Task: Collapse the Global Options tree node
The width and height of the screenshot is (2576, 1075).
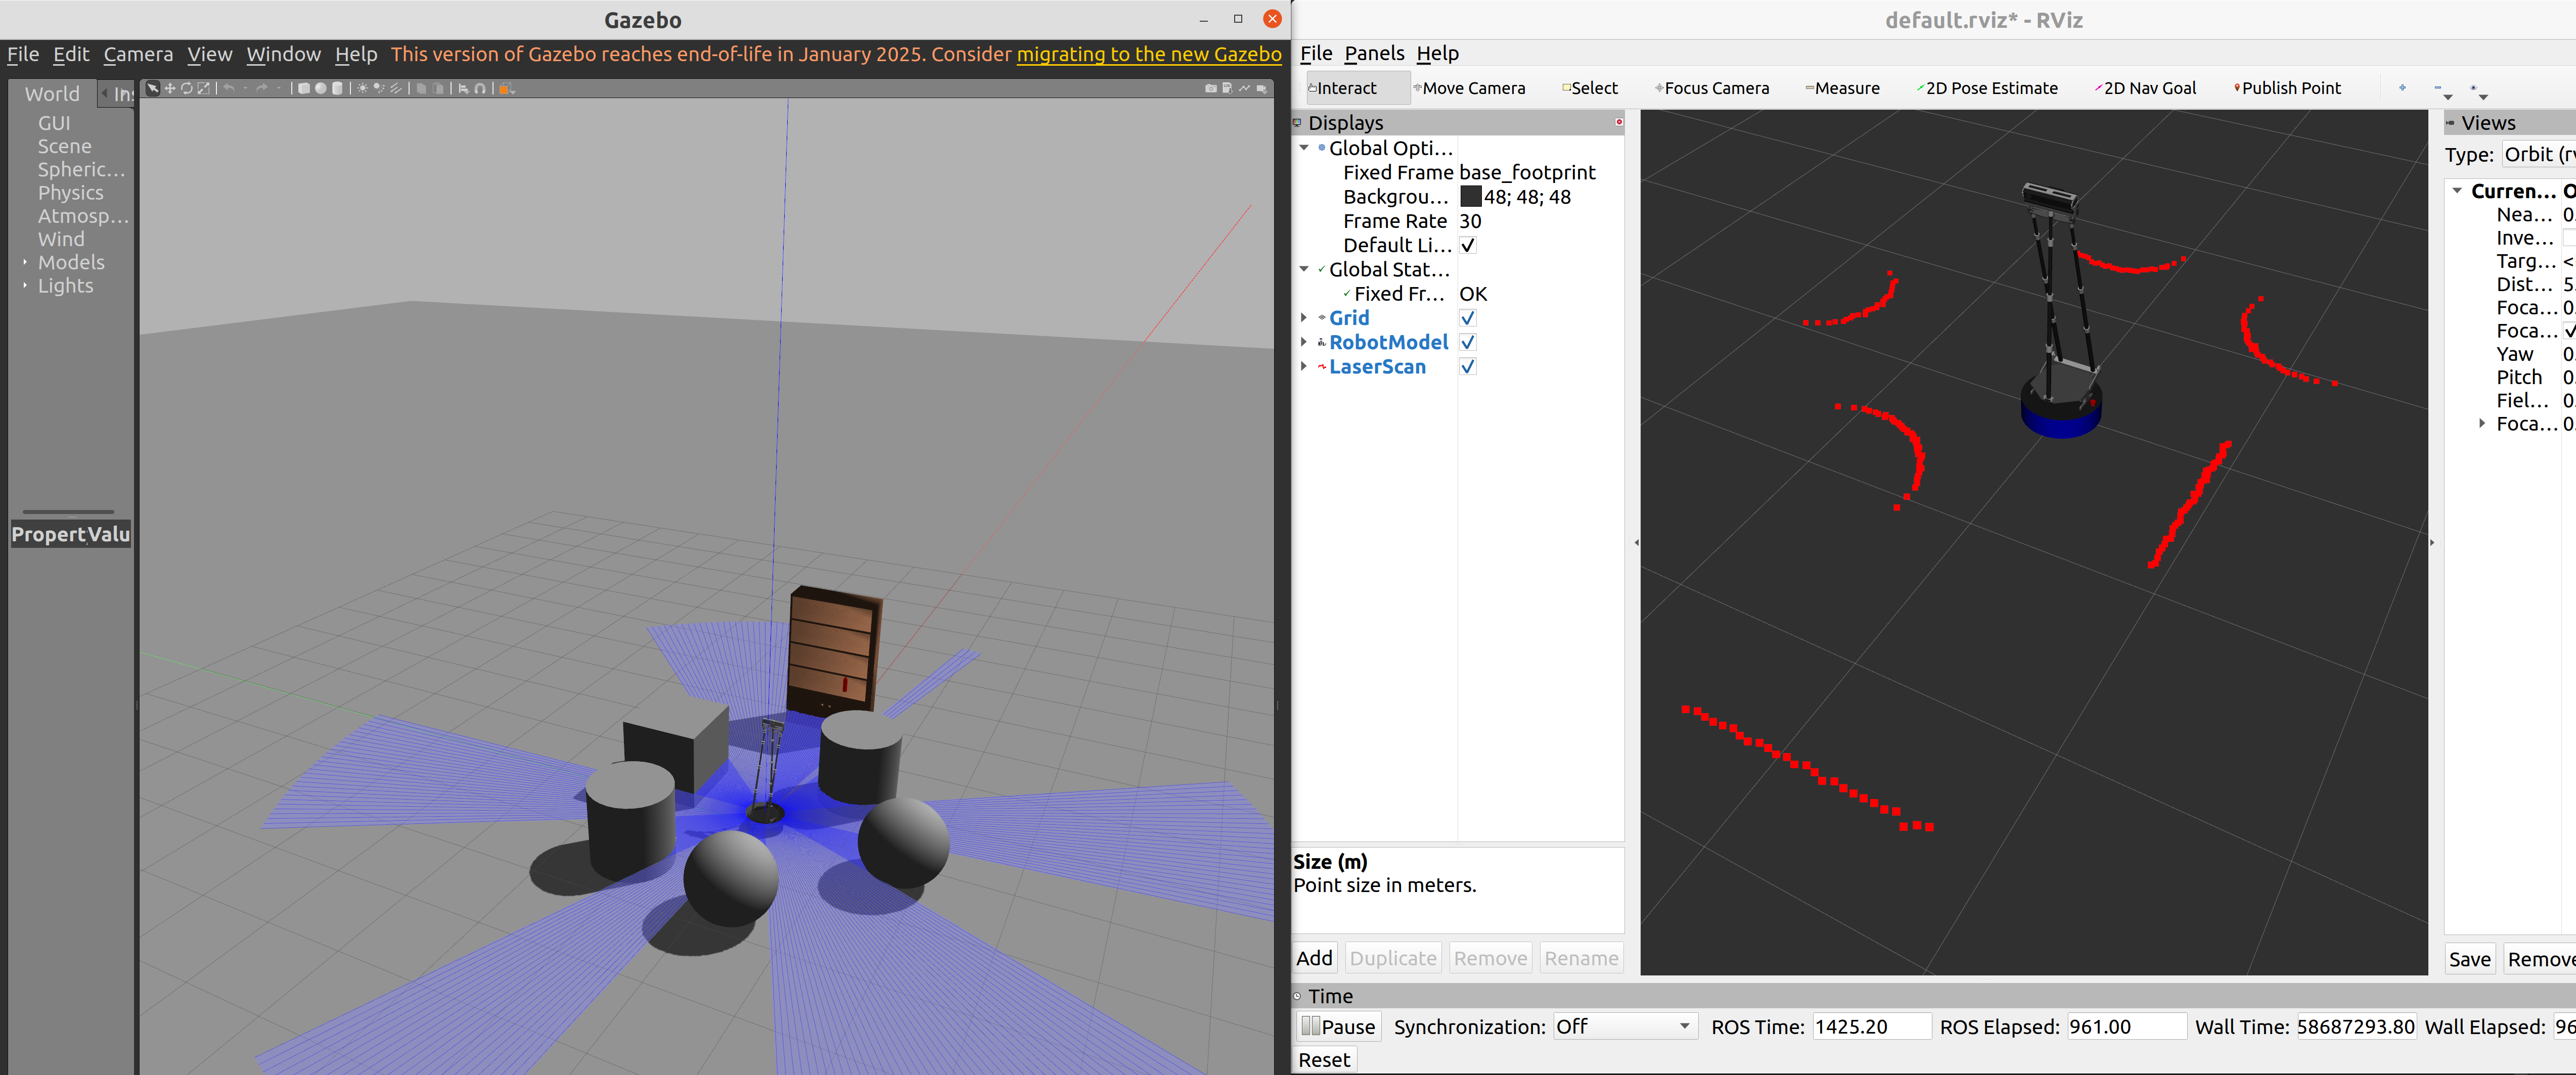Action: pyautogui.click(x=1303, y=148)
